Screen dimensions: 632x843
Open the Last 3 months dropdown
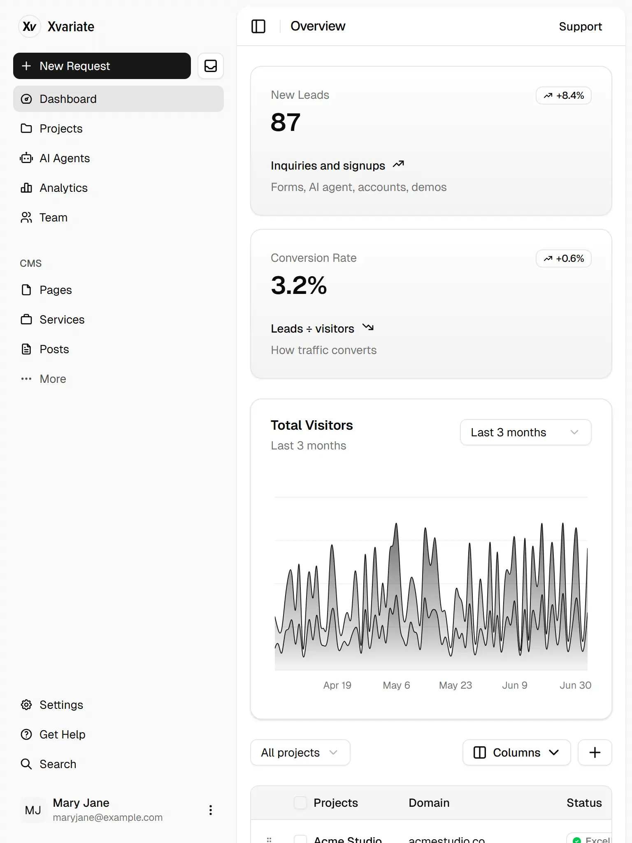[x=525, y=432]
